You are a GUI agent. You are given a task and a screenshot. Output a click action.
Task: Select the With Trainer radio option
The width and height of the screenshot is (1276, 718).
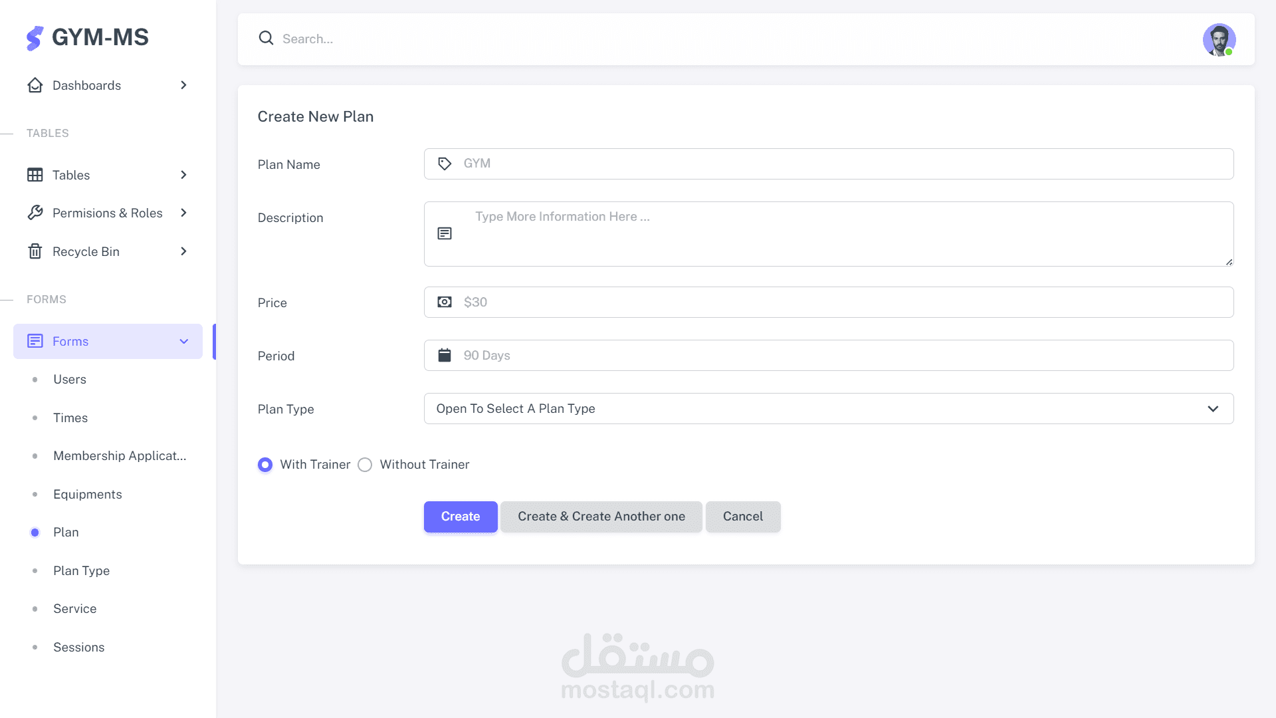265,465
